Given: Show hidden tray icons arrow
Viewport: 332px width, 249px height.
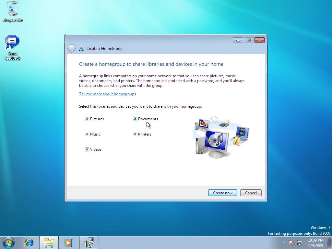Looking at the screenshot, I should [283, 243].
